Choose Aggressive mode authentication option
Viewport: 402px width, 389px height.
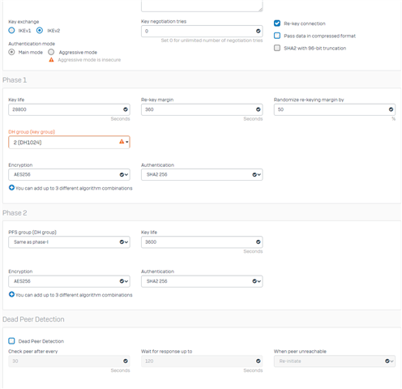pyautogui.click(x=51, y=52)
